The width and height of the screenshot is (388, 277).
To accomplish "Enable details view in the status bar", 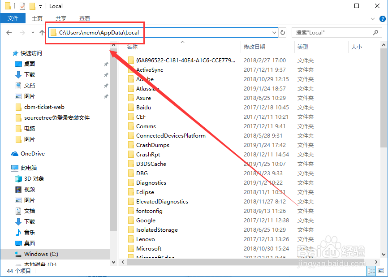I will (371, 271).
